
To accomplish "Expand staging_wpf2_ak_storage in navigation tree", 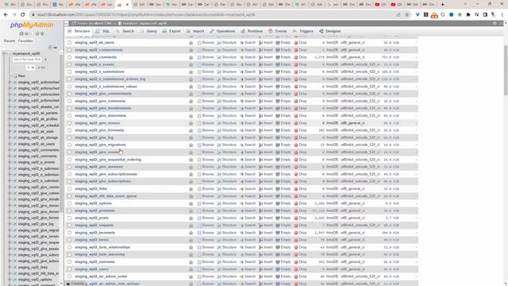I will click(10, 137).
